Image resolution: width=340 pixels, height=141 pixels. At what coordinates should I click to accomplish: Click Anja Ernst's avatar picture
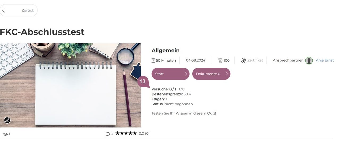309,61
